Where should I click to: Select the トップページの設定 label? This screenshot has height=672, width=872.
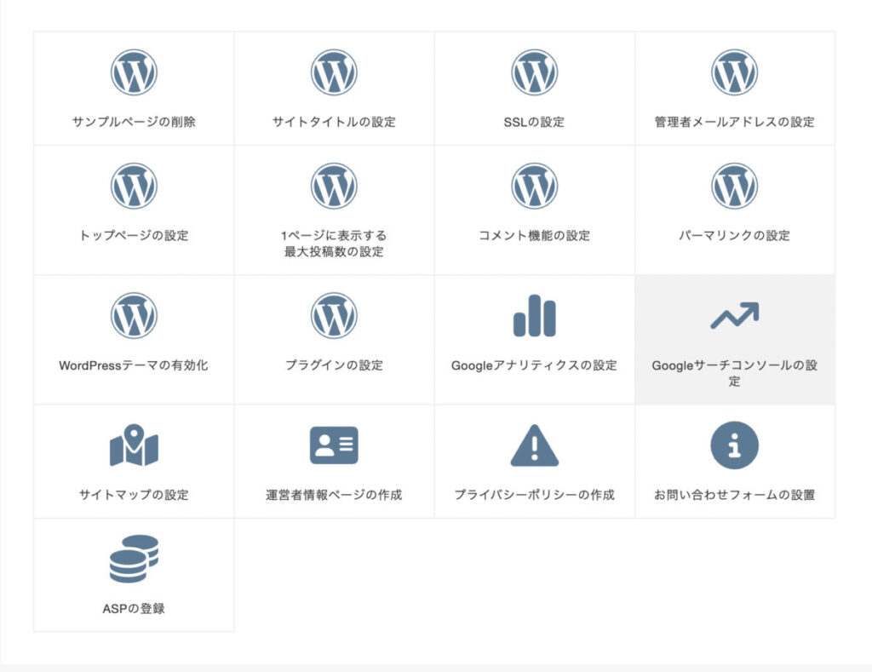point(134,235)
